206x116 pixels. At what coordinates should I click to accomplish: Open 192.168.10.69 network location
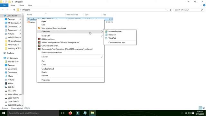click(x=13, y=62)
